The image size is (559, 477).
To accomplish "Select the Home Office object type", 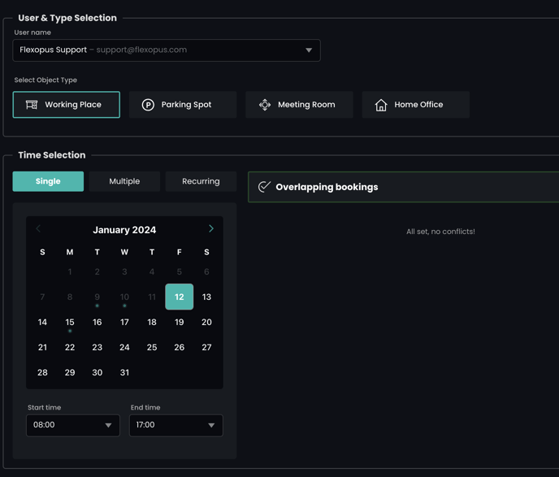I will click(416, 105).
